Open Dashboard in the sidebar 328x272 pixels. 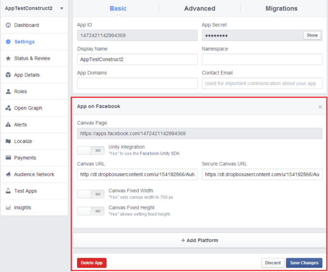[34, 25]
